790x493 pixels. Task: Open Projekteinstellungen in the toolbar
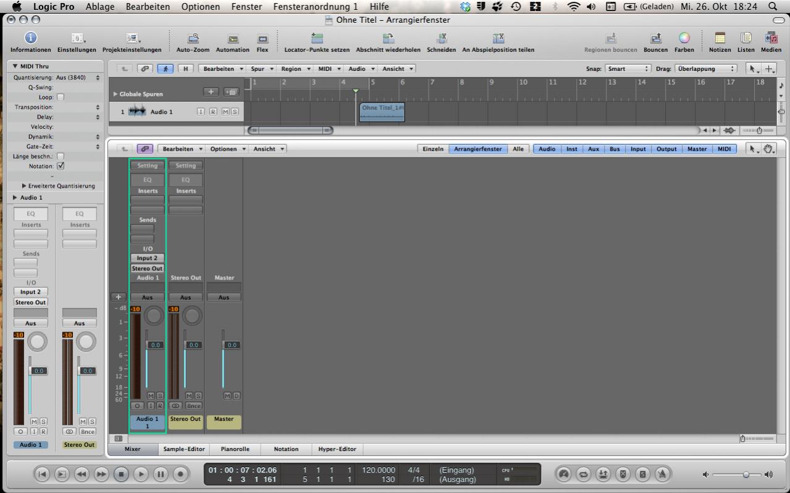coord(132,38)
